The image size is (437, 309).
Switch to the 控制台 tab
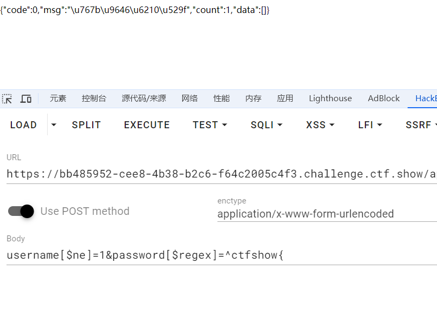click(x=94, y=98)
